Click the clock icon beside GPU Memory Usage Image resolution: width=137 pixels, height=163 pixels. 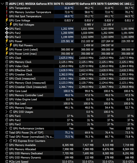click(x=7, y=108)
